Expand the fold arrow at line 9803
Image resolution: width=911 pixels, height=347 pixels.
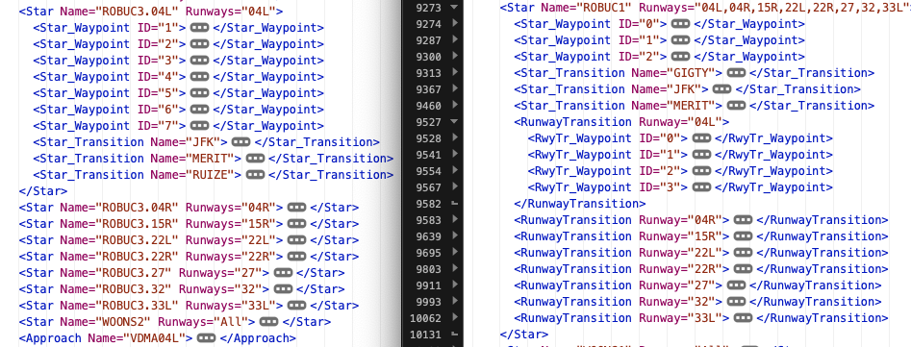click(454, 269)
